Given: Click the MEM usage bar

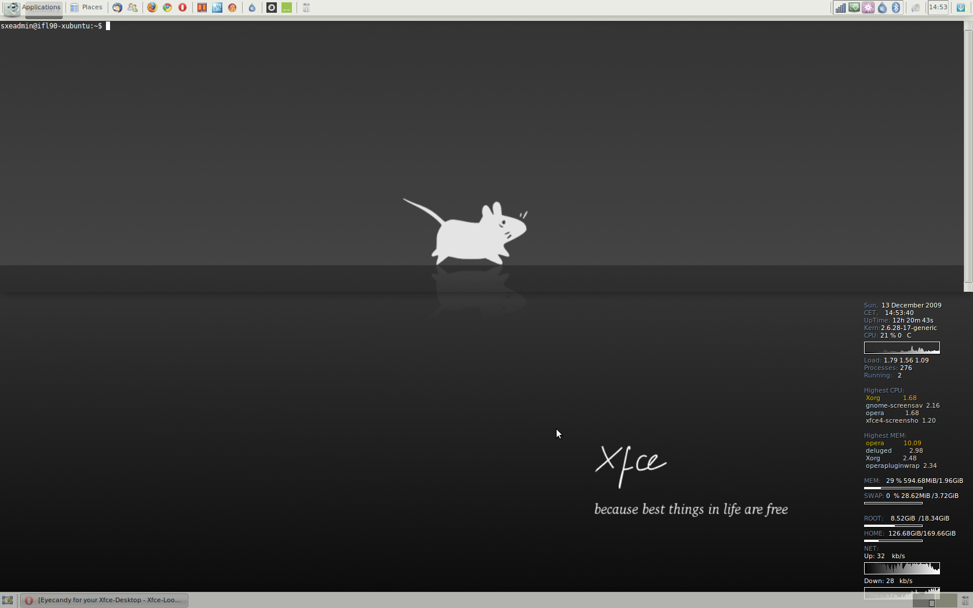Looking at the screenshot, I should pos(893,488).
